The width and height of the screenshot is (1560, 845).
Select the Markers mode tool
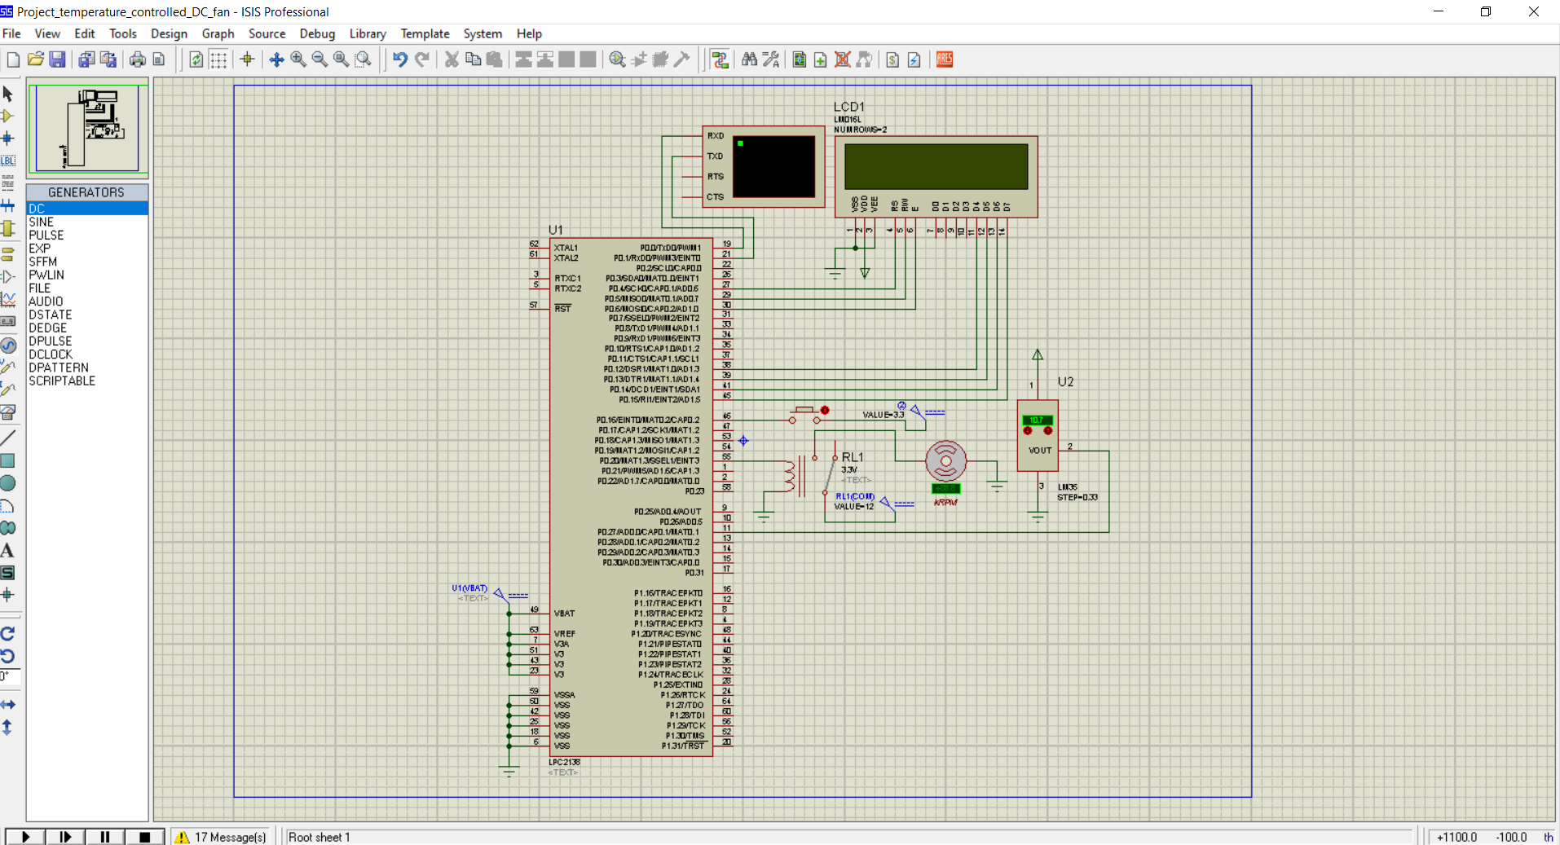point(8,595)
